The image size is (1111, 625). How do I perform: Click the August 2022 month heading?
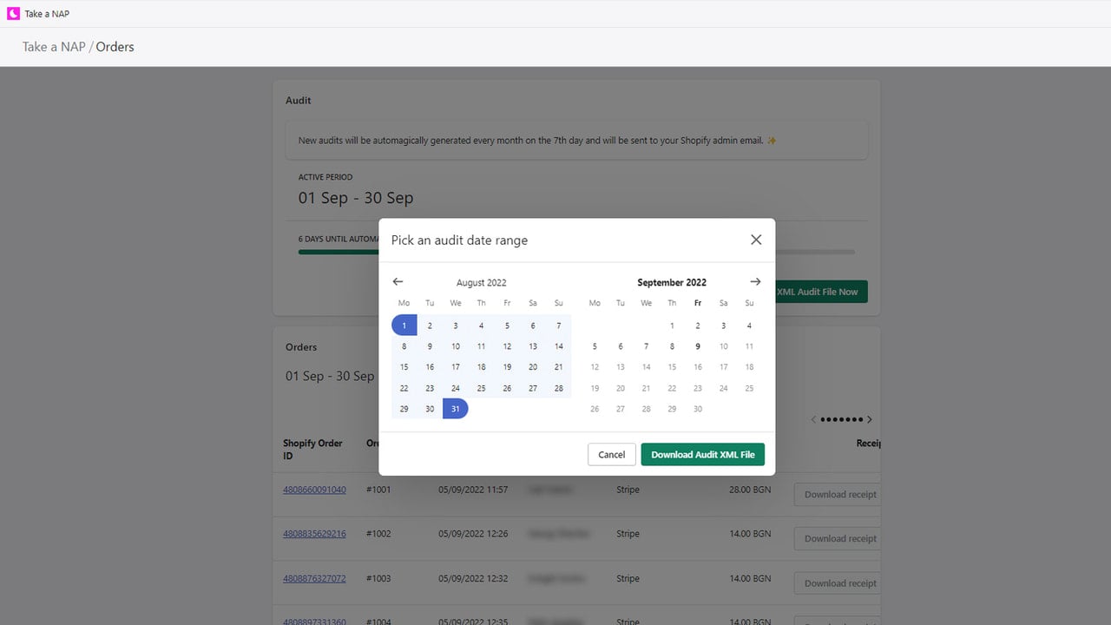[x=482, y=282]
